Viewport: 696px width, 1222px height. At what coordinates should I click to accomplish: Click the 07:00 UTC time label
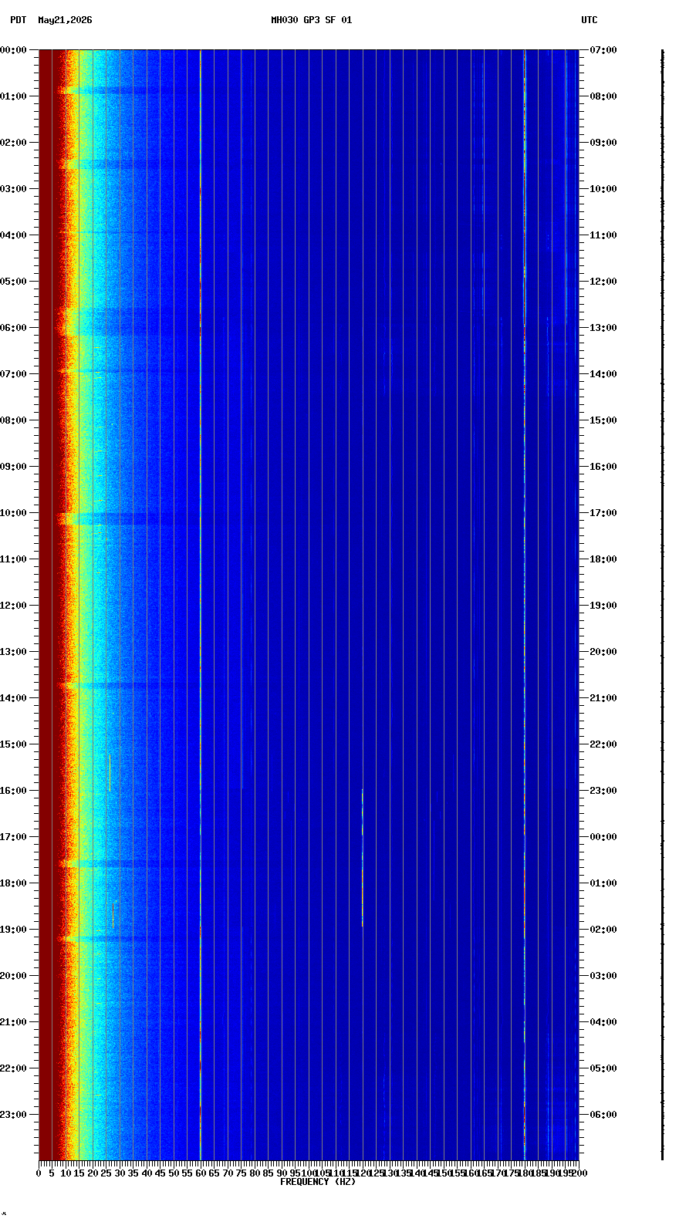603,50
